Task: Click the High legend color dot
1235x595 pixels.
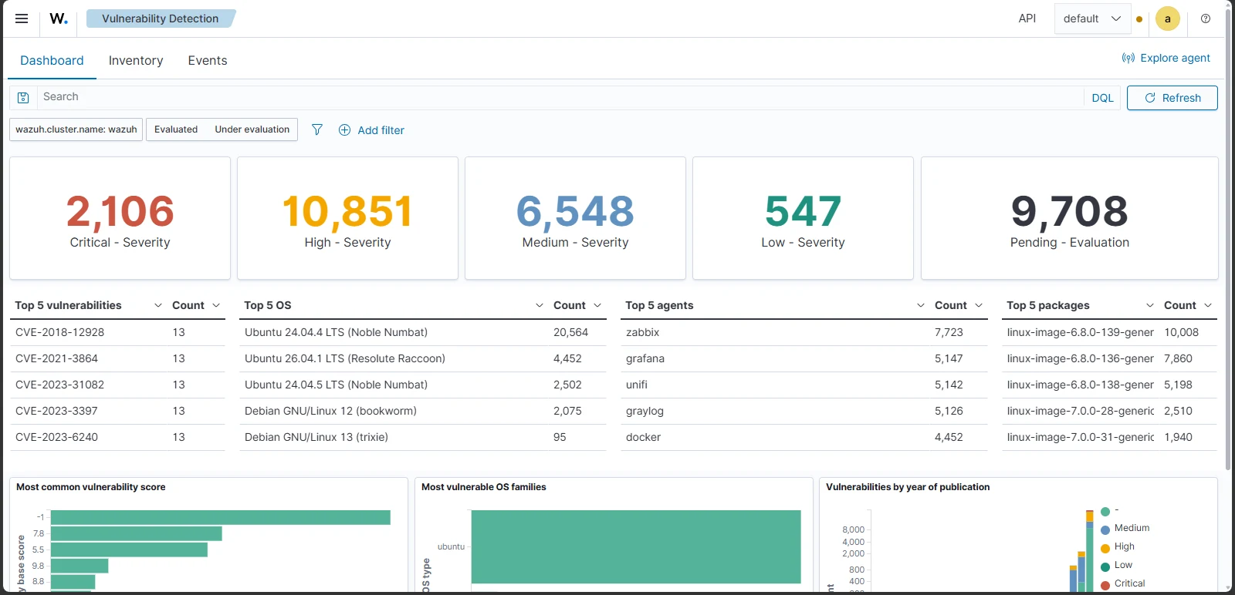Action: coord(1105,548)
